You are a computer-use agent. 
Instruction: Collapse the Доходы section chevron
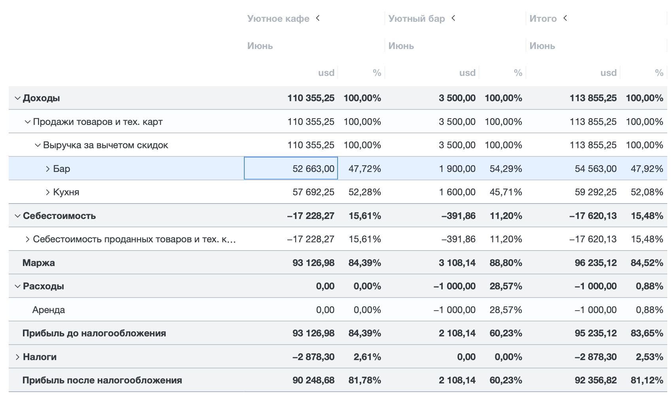17,98
